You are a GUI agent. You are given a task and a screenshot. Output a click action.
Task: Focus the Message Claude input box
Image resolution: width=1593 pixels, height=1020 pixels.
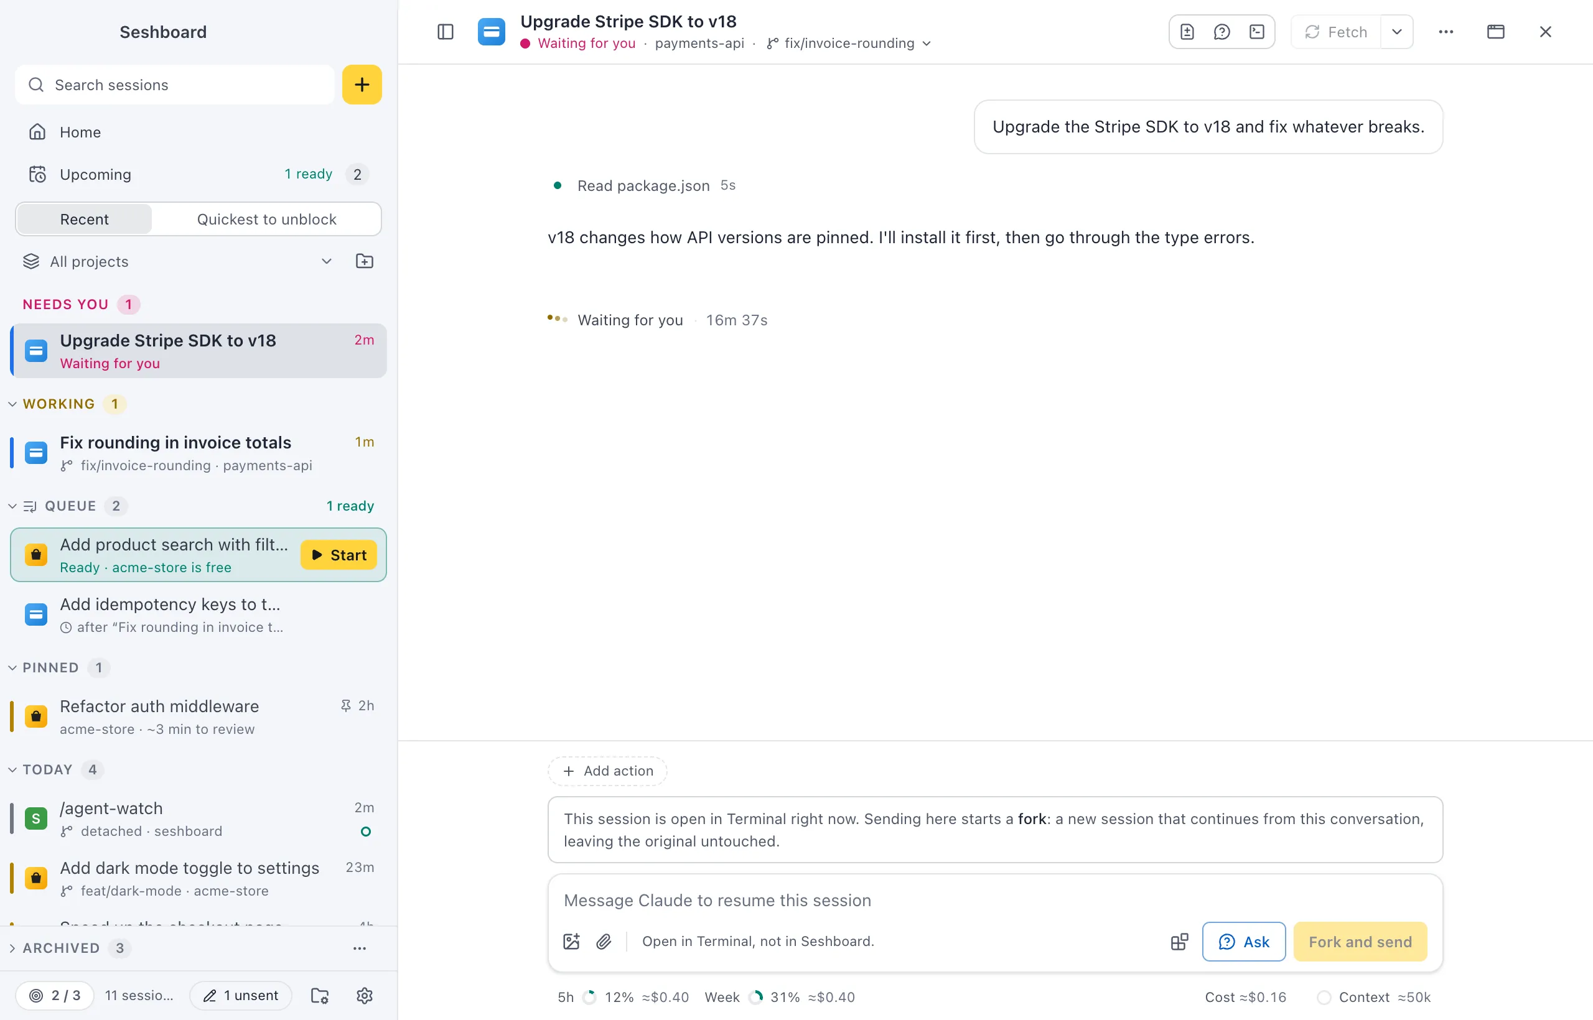995,900
